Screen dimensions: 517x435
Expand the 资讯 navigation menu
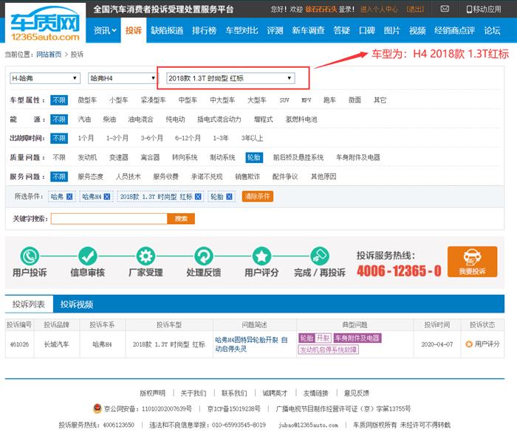105,31
